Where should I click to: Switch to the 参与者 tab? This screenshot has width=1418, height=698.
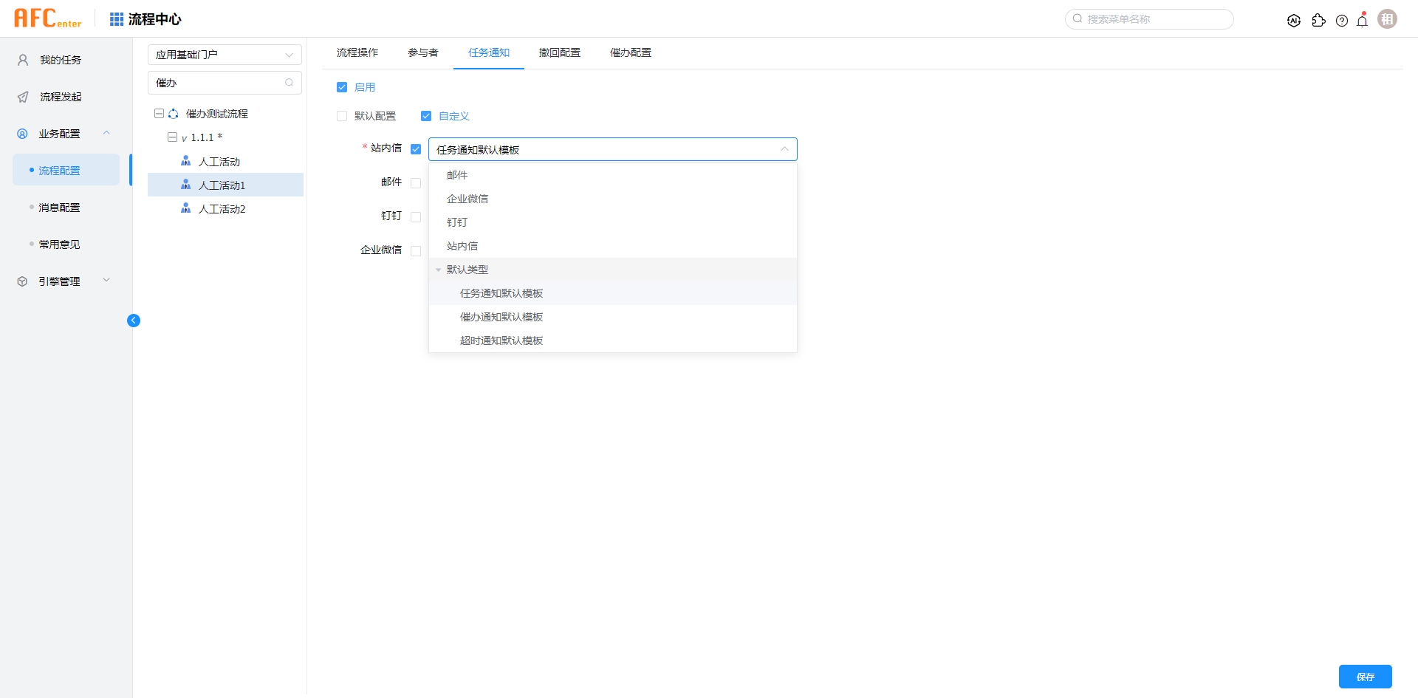tap(422, 53)
